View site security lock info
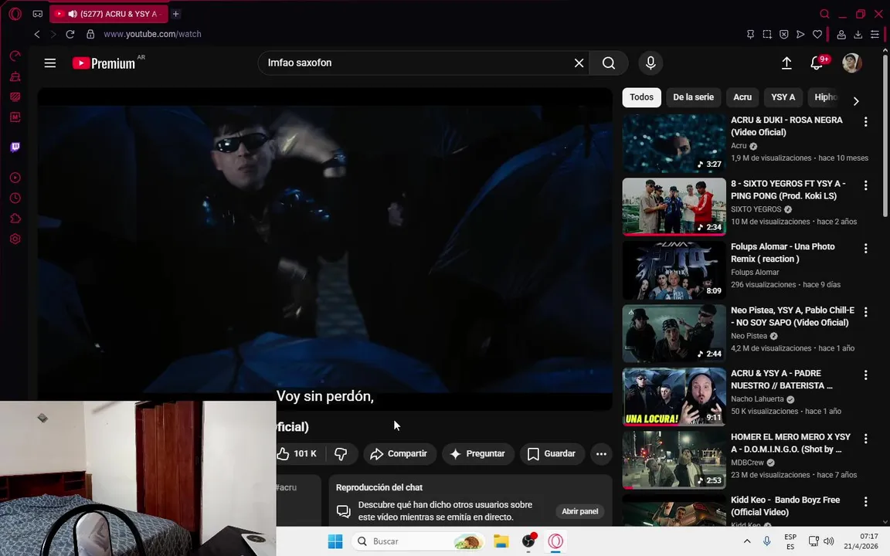 90,34
